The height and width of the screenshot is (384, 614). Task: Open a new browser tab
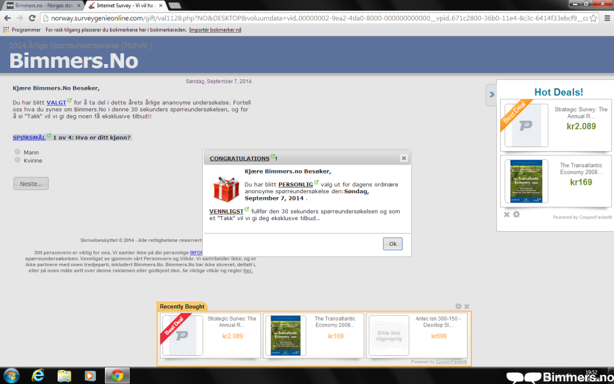174,6
